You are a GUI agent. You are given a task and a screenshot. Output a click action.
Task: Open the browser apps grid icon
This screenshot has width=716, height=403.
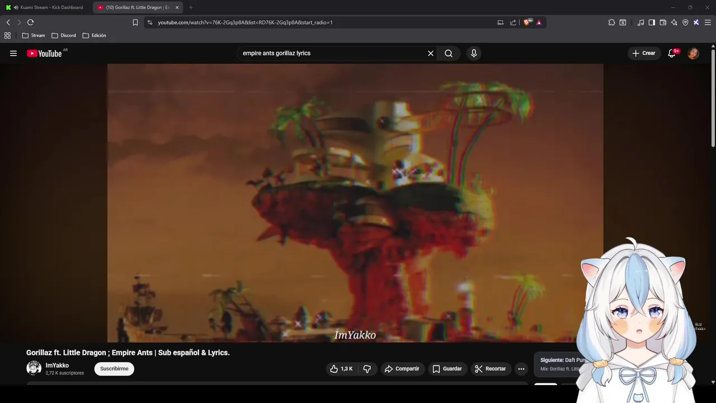[7, 35]
